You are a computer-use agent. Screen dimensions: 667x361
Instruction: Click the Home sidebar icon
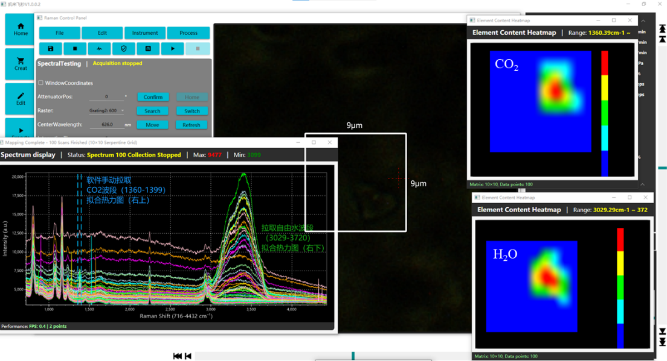point(21,29)
